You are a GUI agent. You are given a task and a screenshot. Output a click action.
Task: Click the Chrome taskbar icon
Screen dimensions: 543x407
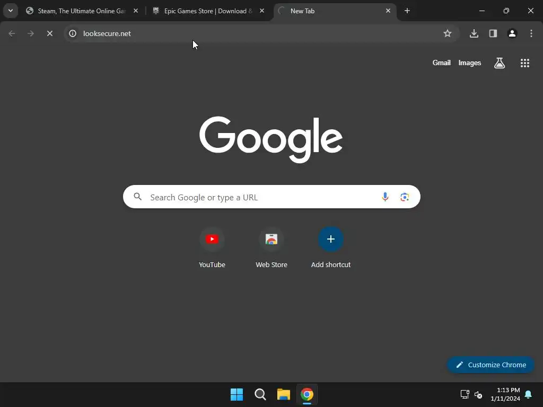[307, 394]
